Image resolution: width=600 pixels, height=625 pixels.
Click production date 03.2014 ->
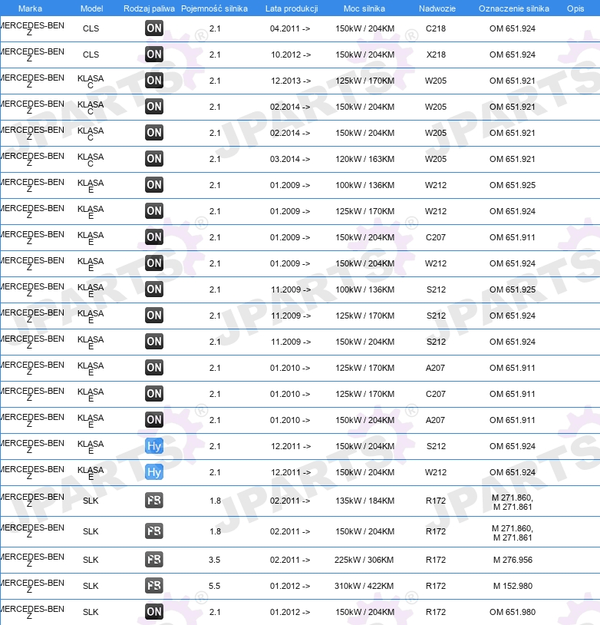[290, 159]
